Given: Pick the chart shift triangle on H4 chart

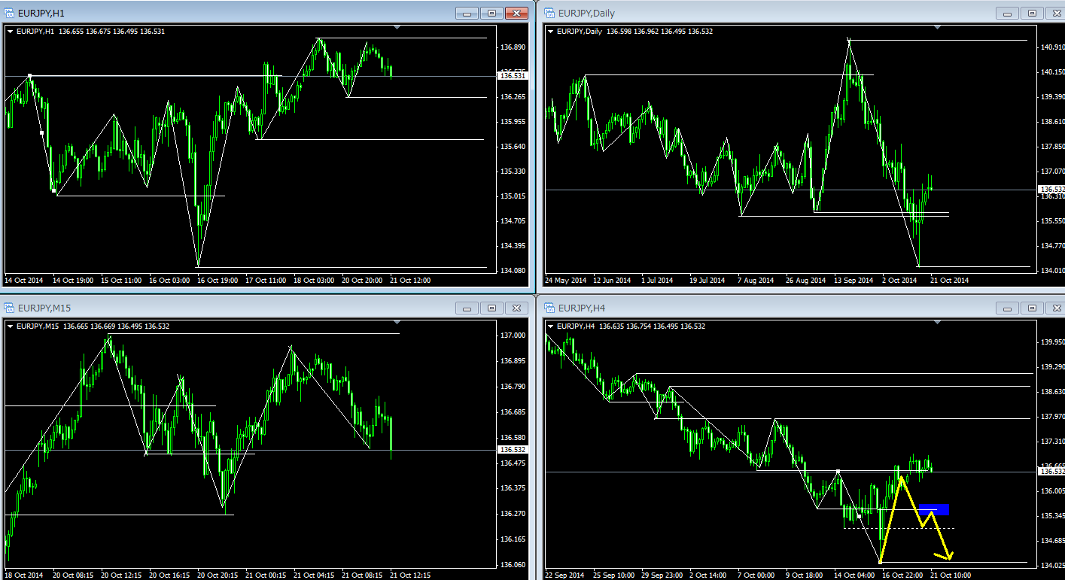Looking at the screenshot, I should (937, 322).
